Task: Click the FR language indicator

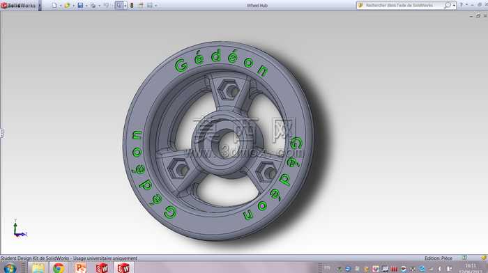Action: tap(327, 267)
